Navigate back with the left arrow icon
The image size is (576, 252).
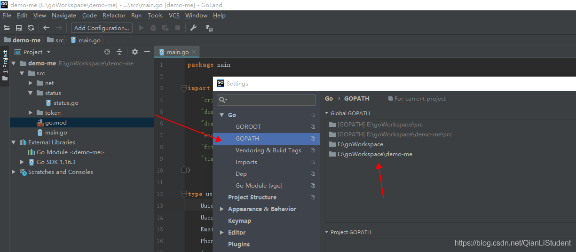pos(46,28)
